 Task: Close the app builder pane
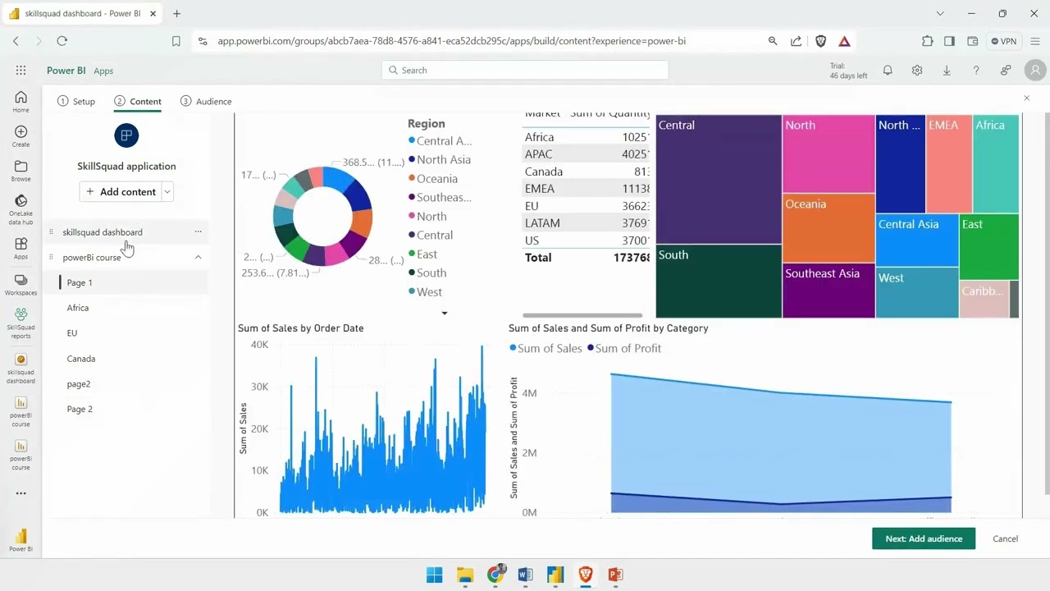[x=1026, y=98]
